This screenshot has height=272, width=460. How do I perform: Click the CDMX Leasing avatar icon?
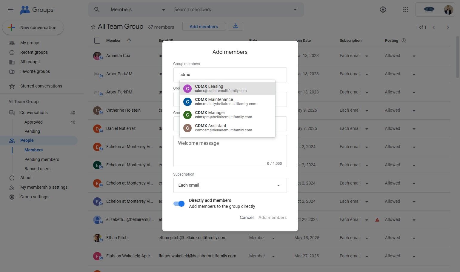tap(187, 89)
